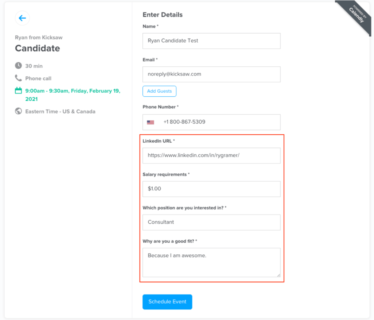
Task: Click the Add Guests button
Action: [159, 91]
